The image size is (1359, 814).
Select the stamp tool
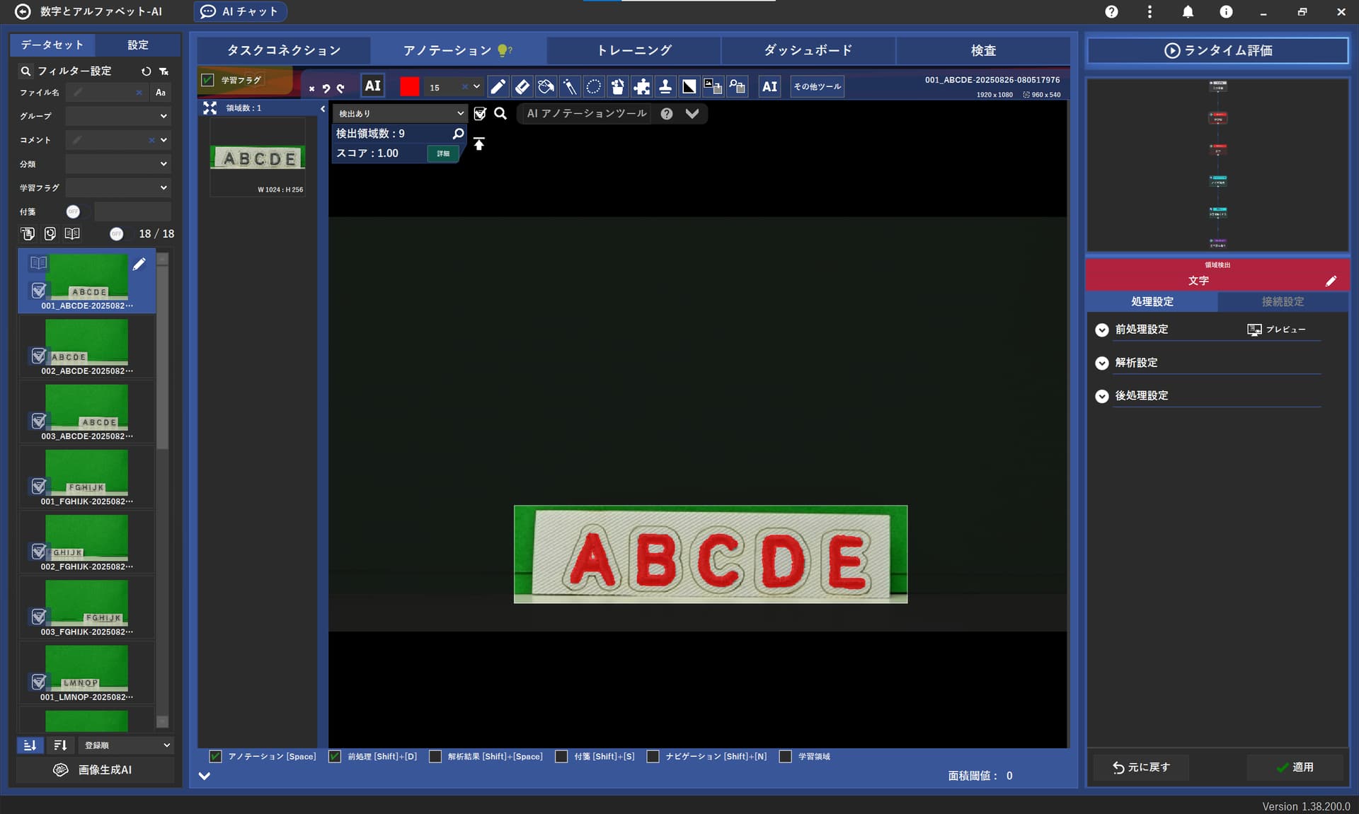pos(665,86)
